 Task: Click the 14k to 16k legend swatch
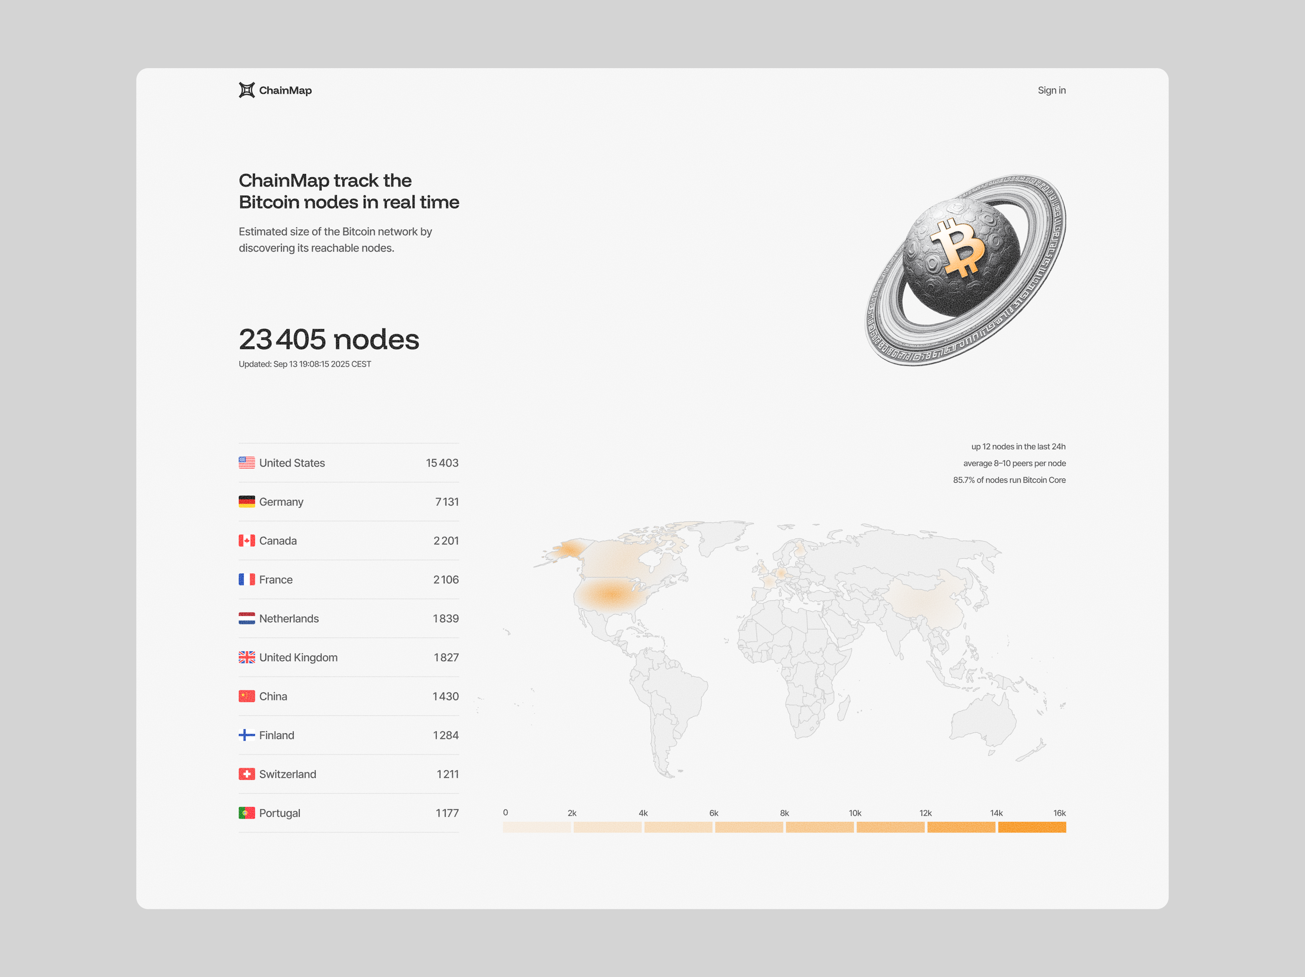pos(1032,827)
